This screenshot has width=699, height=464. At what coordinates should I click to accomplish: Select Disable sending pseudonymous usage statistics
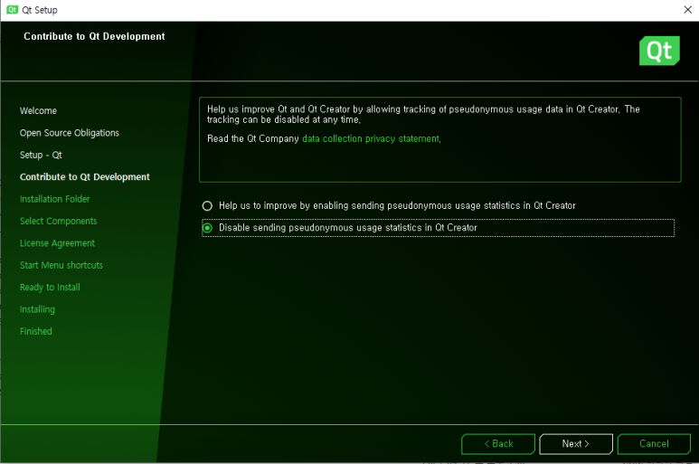[x=438, y=228]
